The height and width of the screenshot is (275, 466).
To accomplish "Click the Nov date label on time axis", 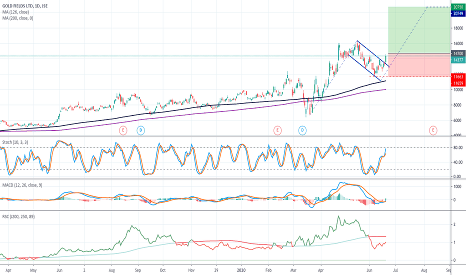I will click(x=191, y=270).
